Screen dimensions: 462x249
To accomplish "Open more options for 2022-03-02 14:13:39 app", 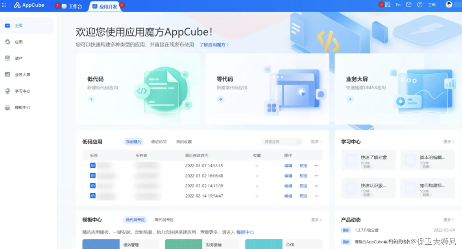I will (x=317, y=186).
